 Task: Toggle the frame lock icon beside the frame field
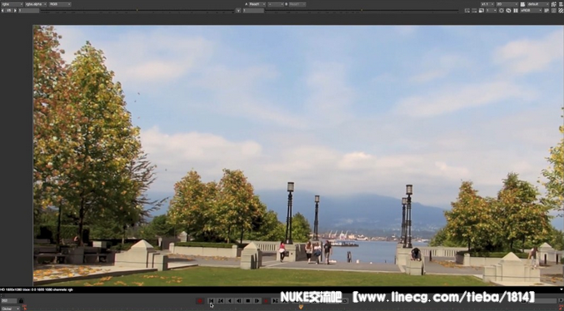(x=21, y=301)
